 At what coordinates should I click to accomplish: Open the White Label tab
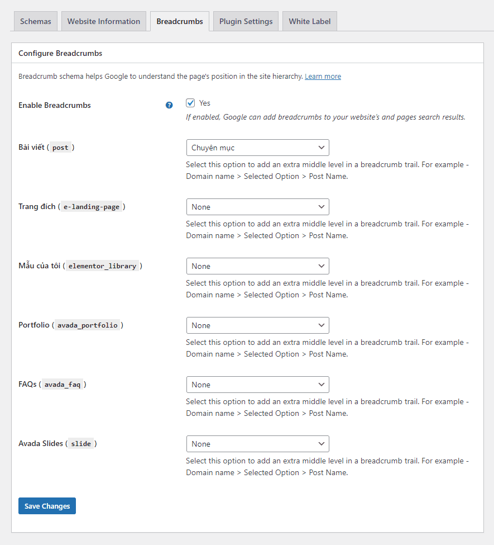tap(309, 21)
